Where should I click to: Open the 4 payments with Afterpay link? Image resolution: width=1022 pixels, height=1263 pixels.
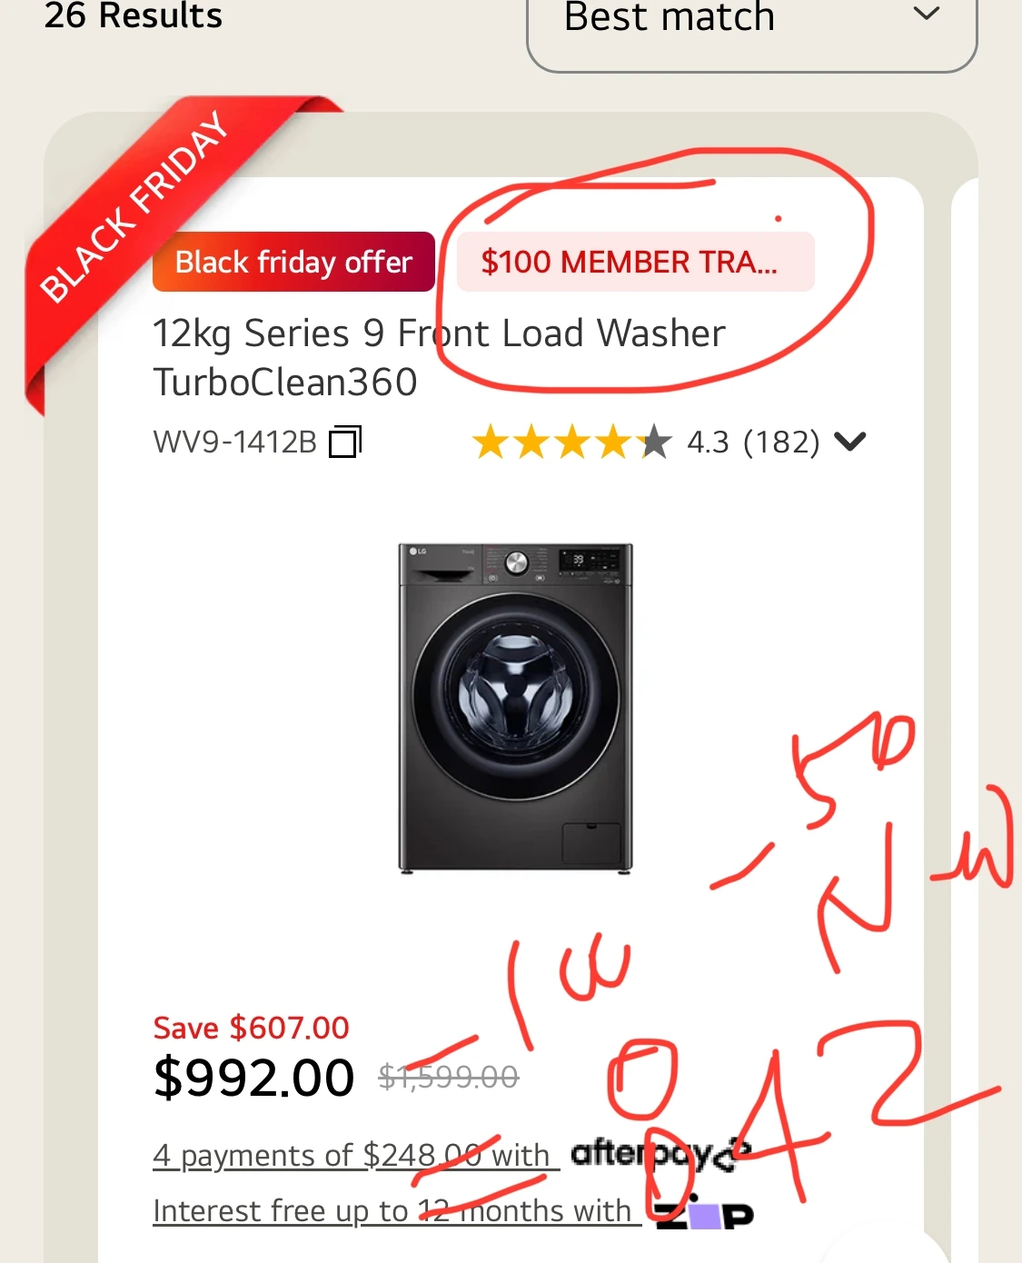(x=356, y=1155)
